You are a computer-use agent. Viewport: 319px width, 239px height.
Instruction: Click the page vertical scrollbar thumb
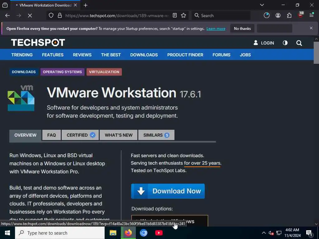(316, 53)
